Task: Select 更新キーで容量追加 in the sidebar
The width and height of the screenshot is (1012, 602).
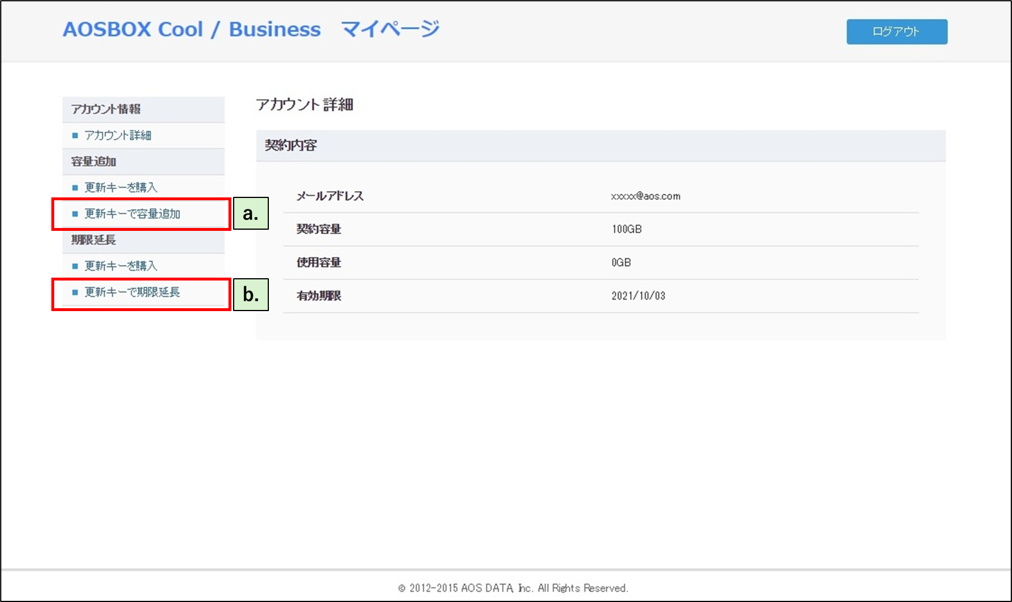Action: tap(132, 214)
